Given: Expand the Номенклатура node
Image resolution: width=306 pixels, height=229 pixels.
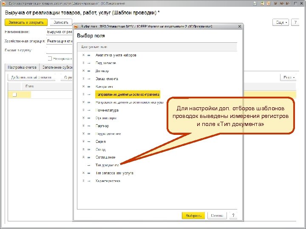Looking at the screenshot, I should click(83, 110).
